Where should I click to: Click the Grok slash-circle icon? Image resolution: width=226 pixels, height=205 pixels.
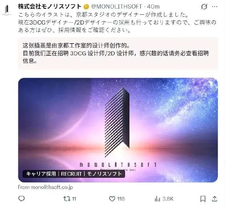point(204,7)
